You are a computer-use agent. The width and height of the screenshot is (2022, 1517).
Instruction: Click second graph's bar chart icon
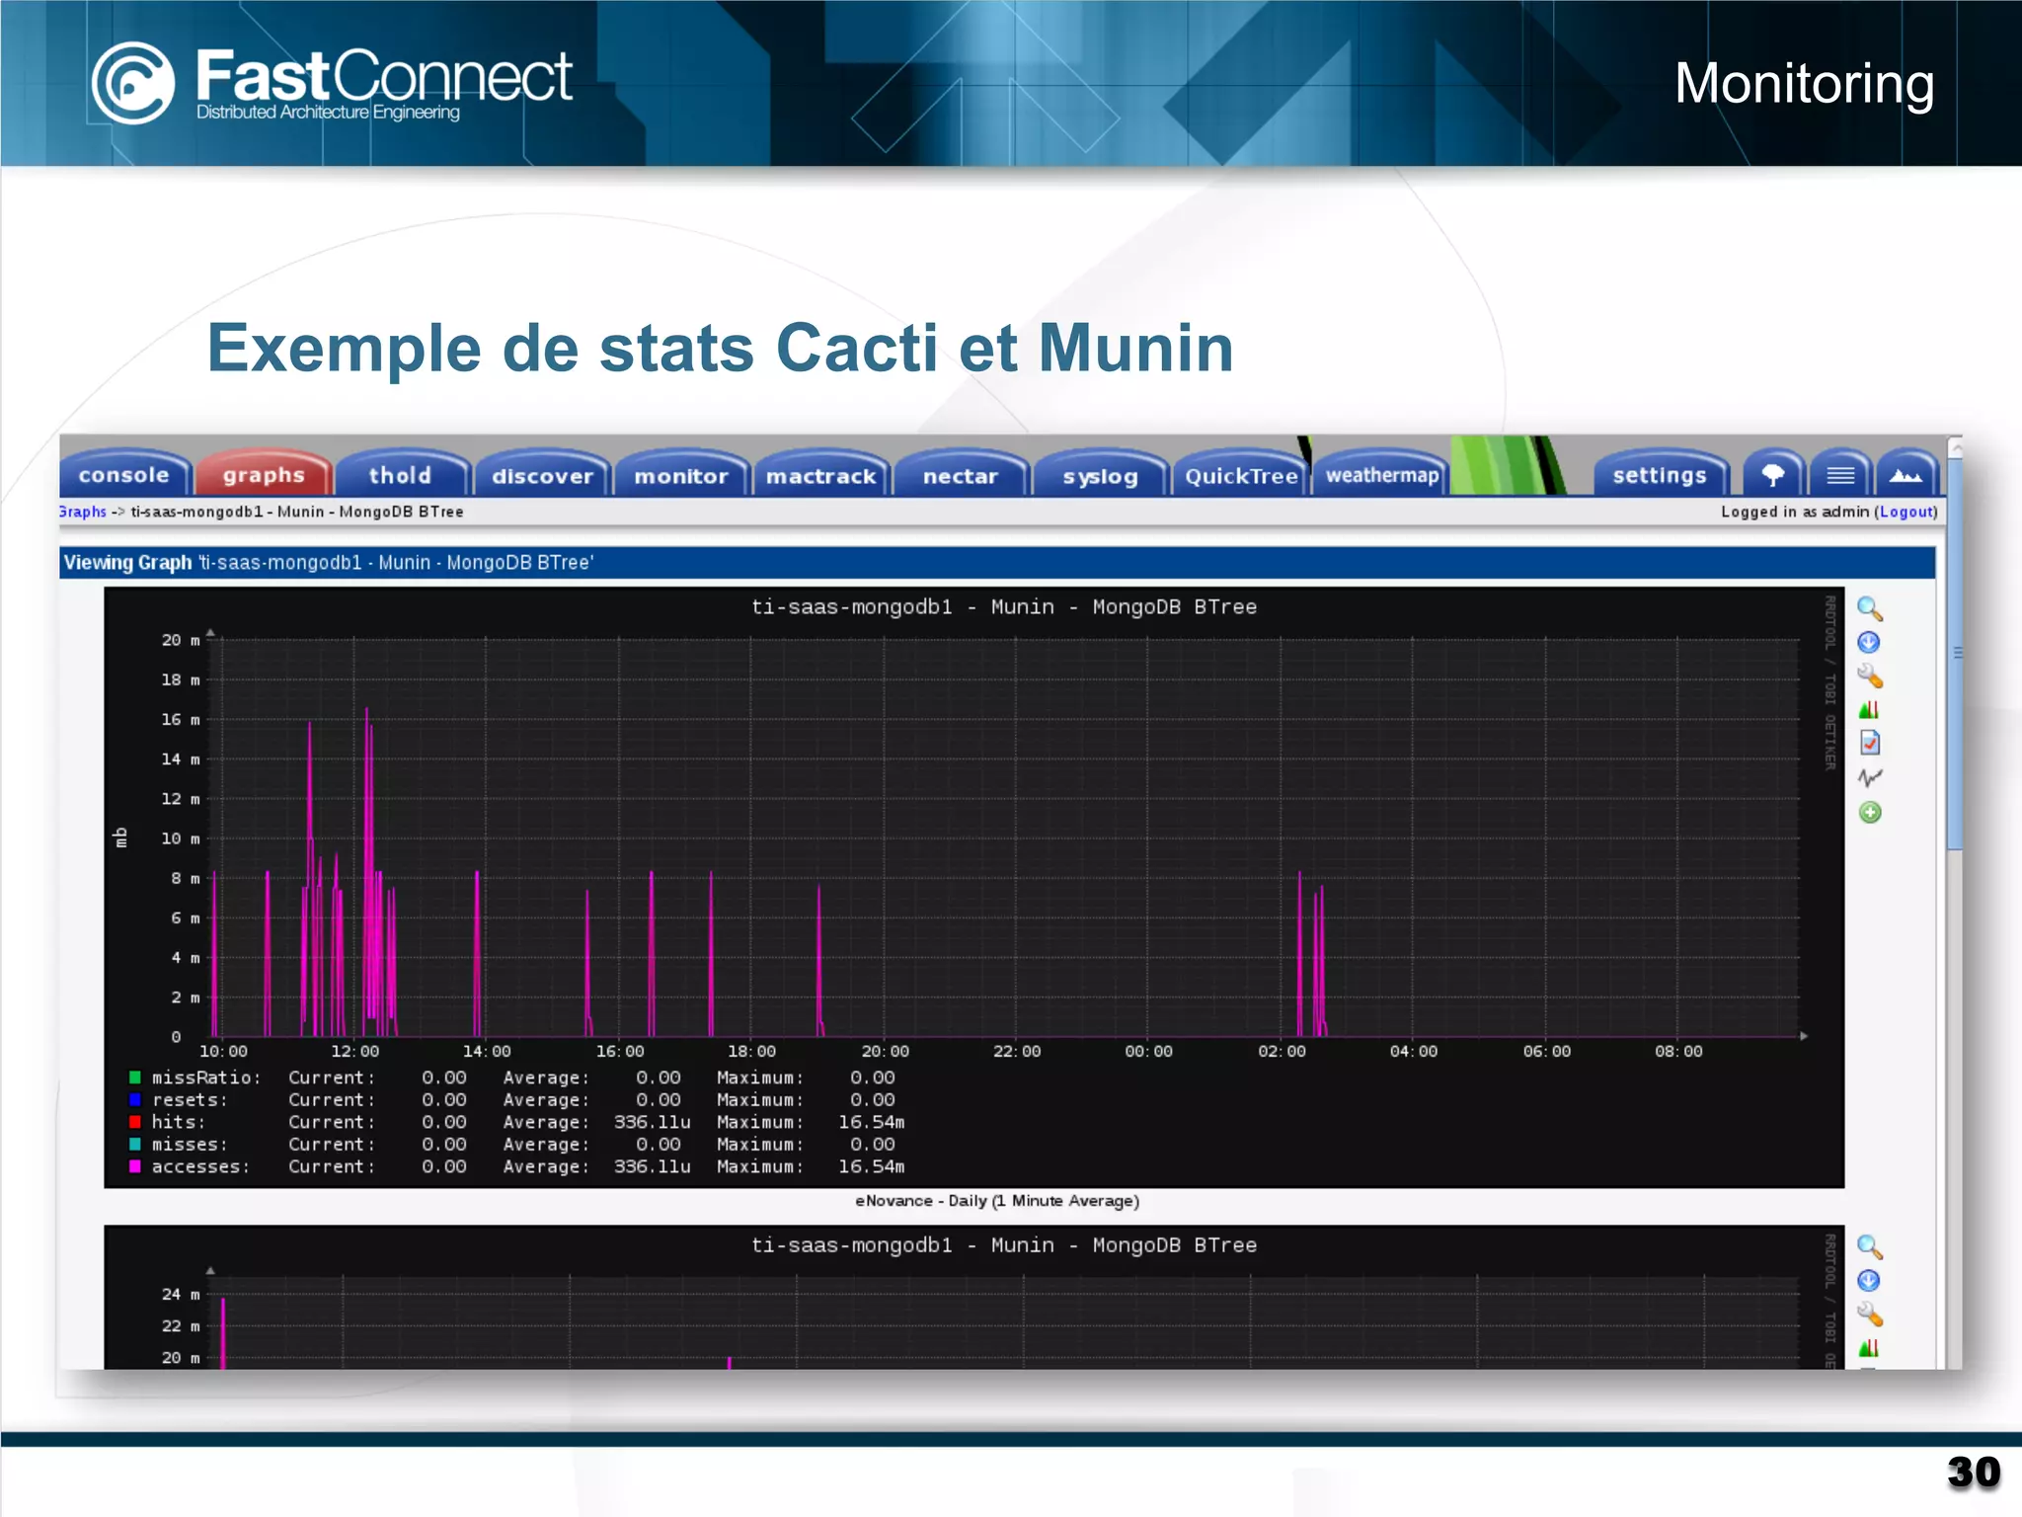[1869, 1348]
